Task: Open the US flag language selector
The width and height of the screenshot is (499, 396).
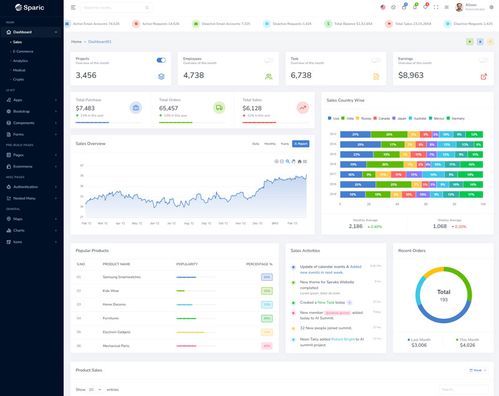Action: 382,7
